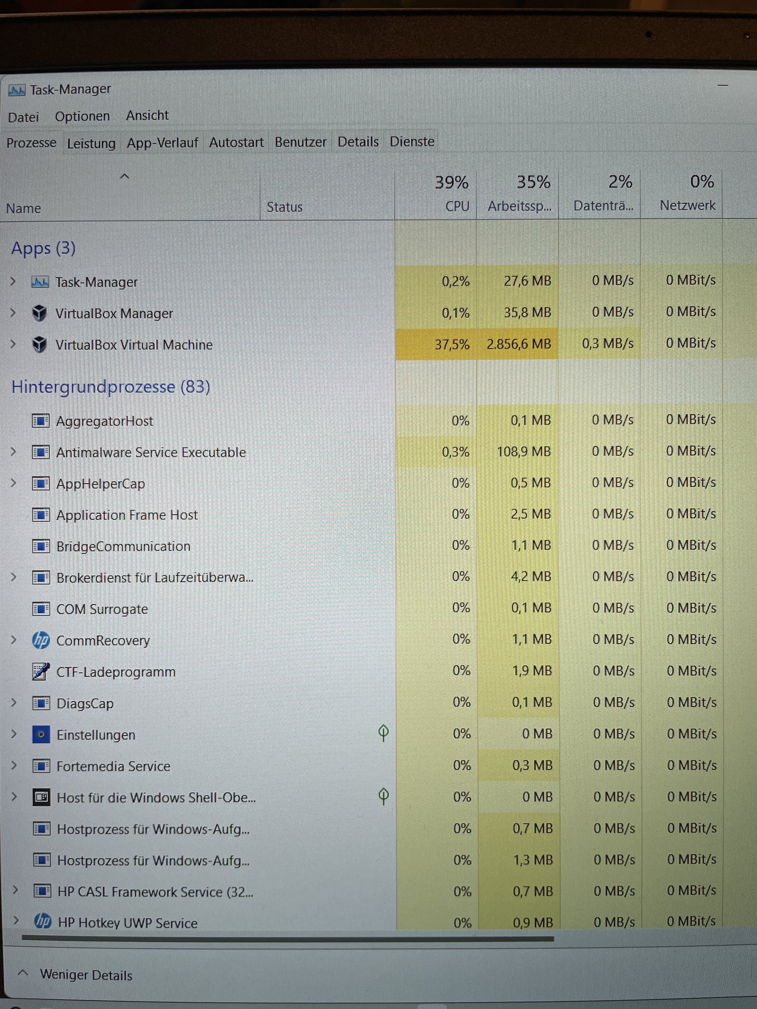The height and width of the screenshot is (1009, 757).
Task: Select the COM Surrogate process row
Action: coord(102,609)
